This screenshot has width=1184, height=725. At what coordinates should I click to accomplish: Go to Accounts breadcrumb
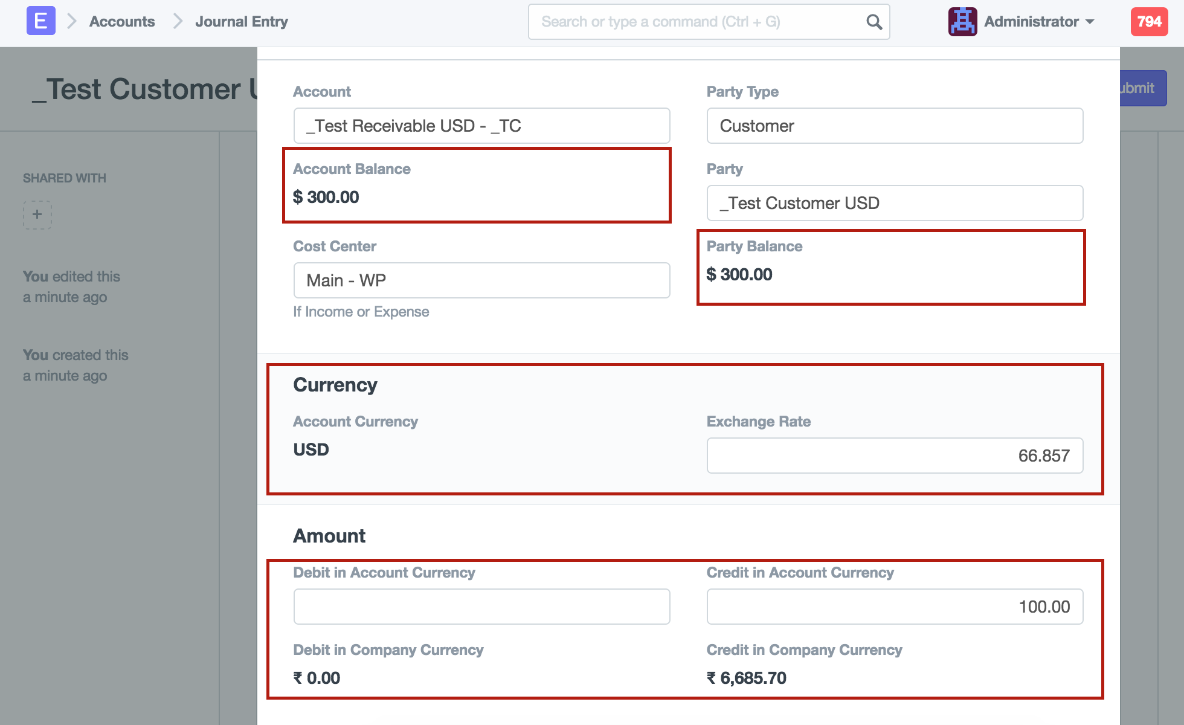pos(122,22)
